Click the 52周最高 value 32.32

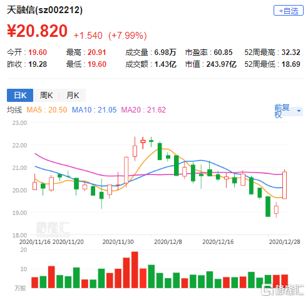click(290, 52)
